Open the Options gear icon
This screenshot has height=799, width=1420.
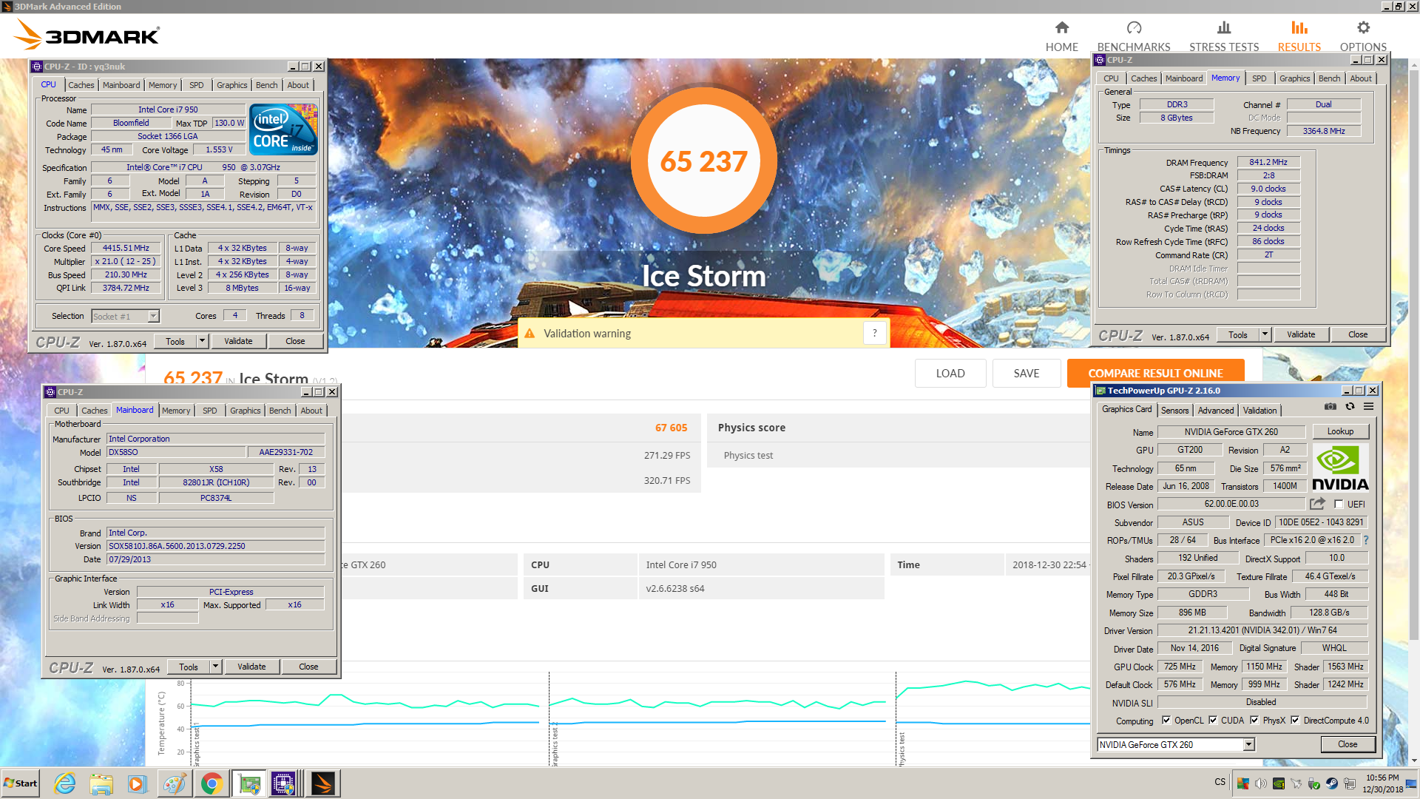tap(1363, 28)
